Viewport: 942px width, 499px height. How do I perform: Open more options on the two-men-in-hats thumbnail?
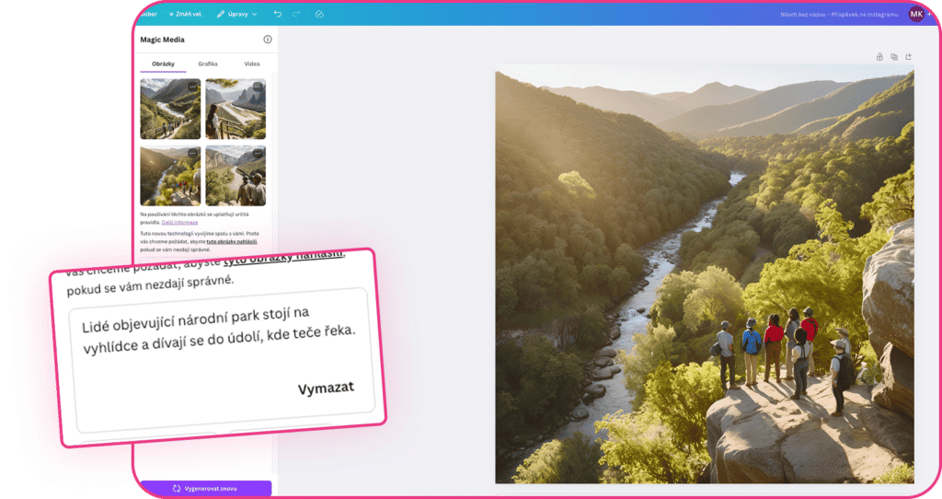258,154
